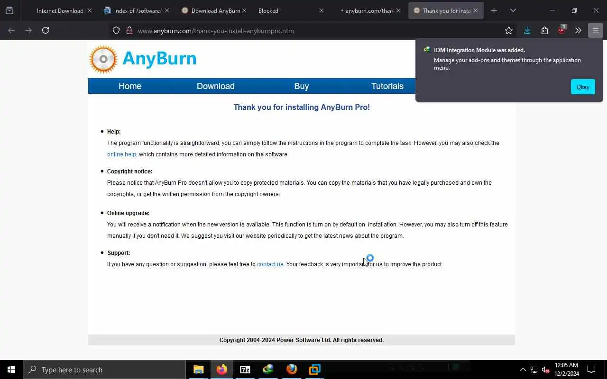This screenshot has width=607, height=379.
Task: Open the second Firefox taskbar icon
Action: click(292, 370)
